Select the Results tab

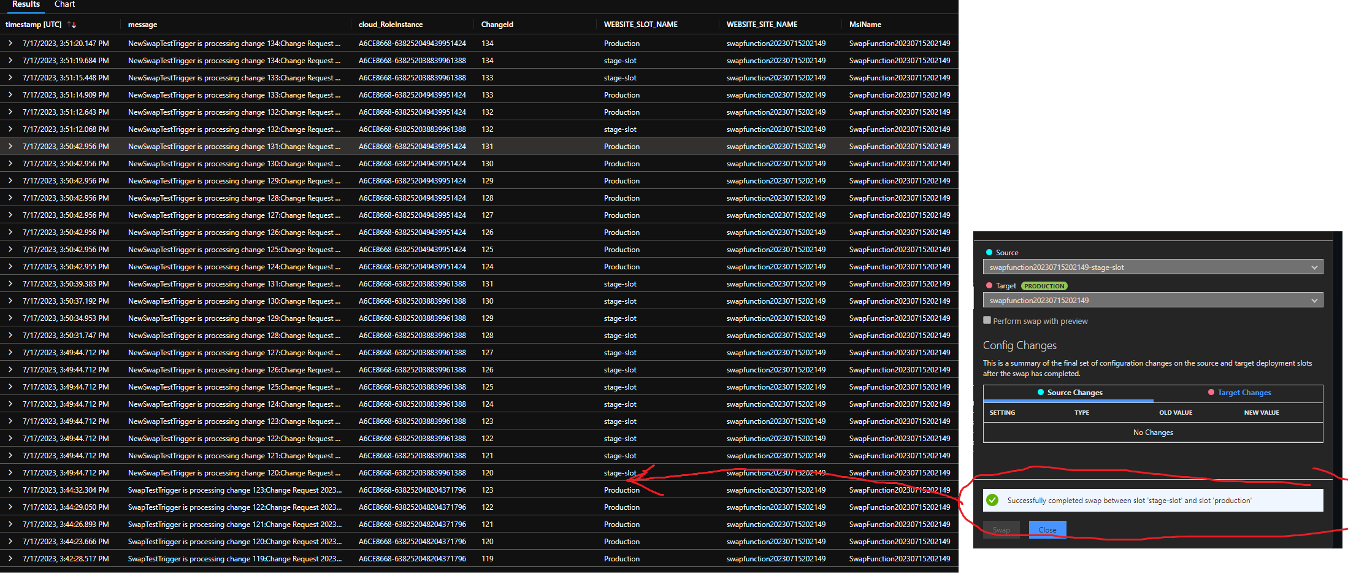pyautogui.click(x=26, y=4)
